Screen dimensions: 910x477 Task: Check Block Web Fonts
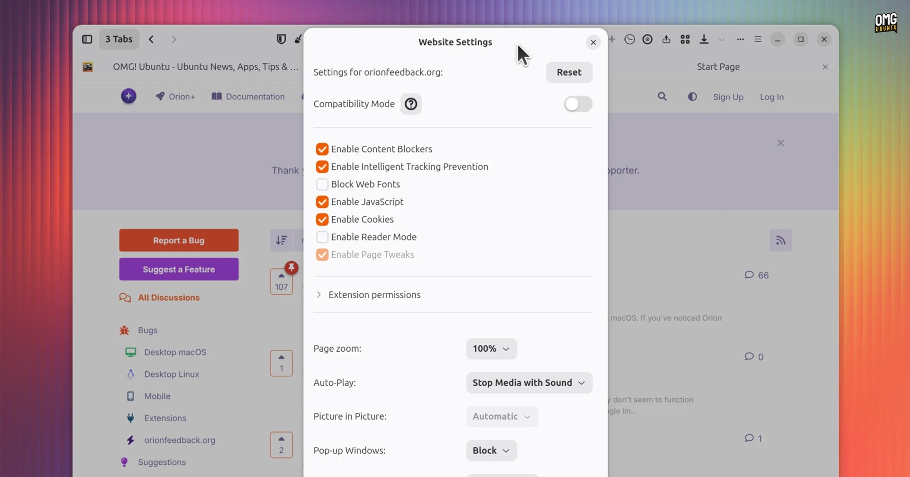(x=322, y=184)
